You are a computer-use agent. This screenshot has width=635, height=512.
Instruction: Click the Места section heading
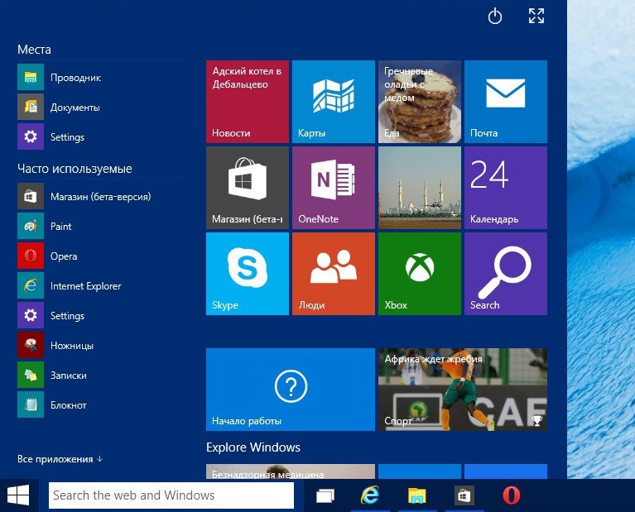(34, 50)
